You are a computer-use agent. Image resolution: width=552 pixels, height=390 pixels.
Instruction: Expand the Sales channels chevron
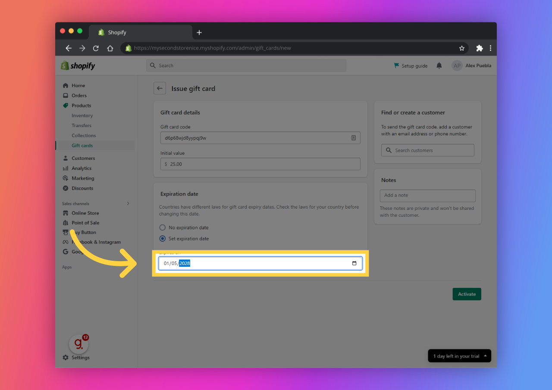tap(128, 203)
